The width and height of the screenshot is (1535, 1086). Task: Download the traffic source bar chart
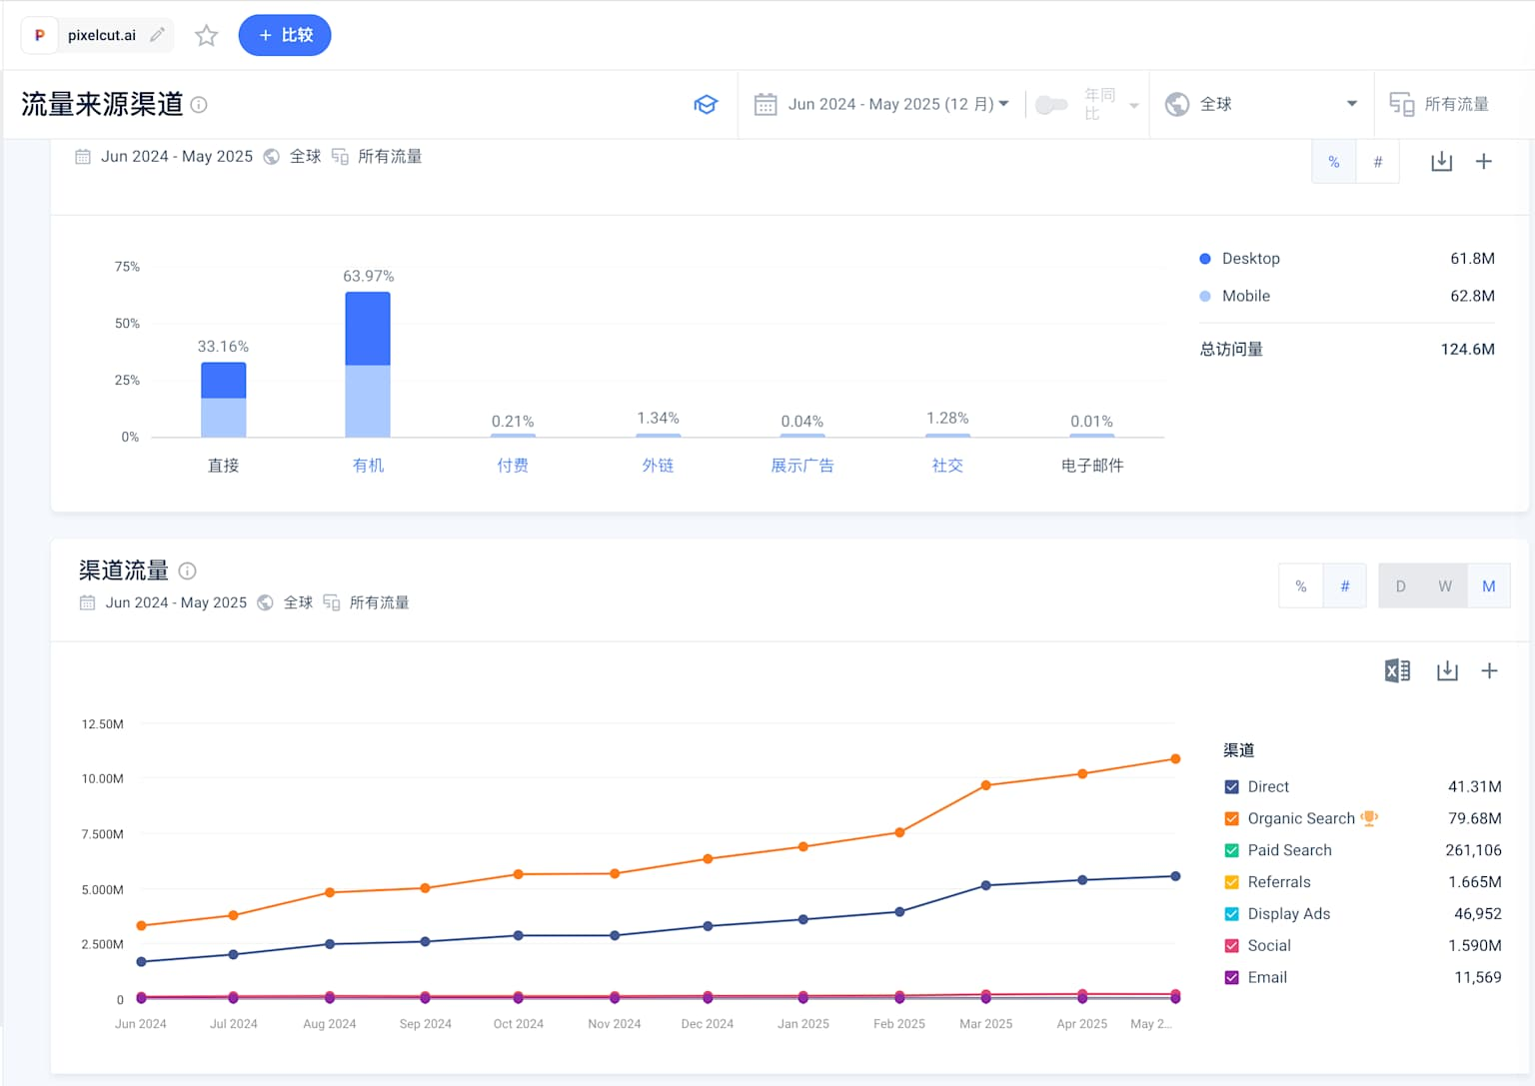pos(1441,162)
